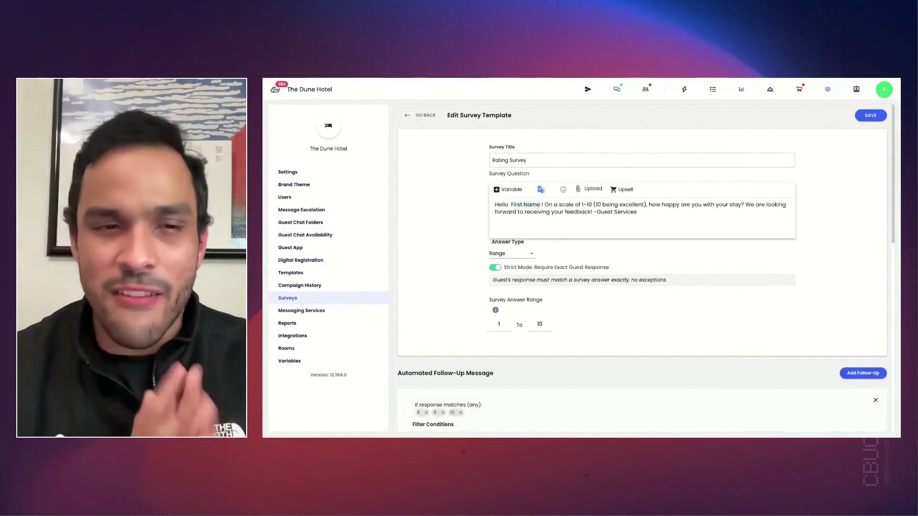Select Messaging Services in the sidebar
The height and width of the screenshot is (516, 918).
tap(301, 311)
